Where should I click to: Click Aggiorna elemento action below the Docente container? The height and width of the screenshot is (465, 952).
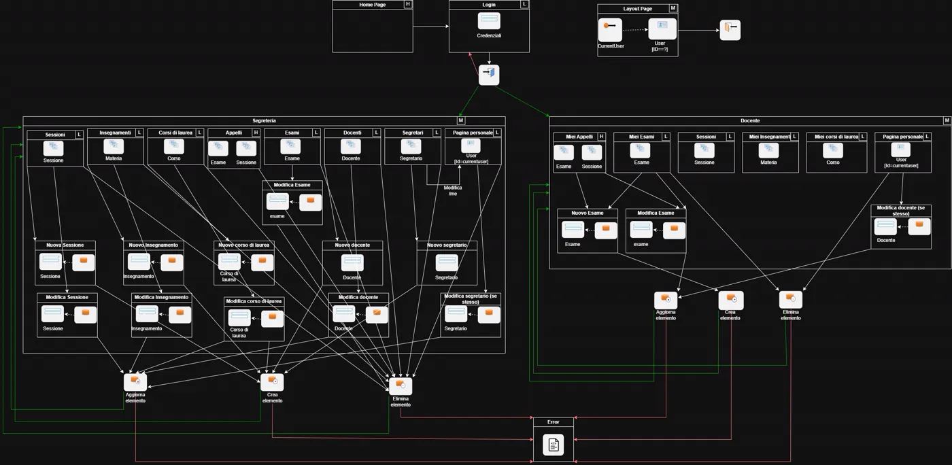coord(666,300)
